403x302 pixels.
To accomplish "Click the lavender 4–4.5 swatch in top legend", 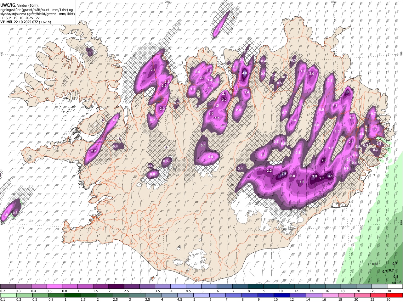I will [x=178, y=287].
